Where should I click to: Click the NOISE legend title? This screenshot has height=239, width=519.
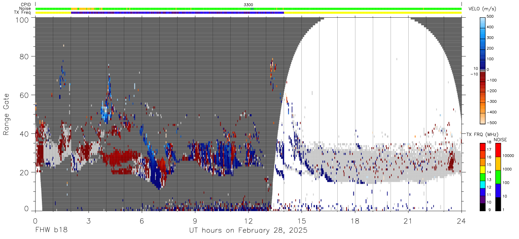point(501,140)
